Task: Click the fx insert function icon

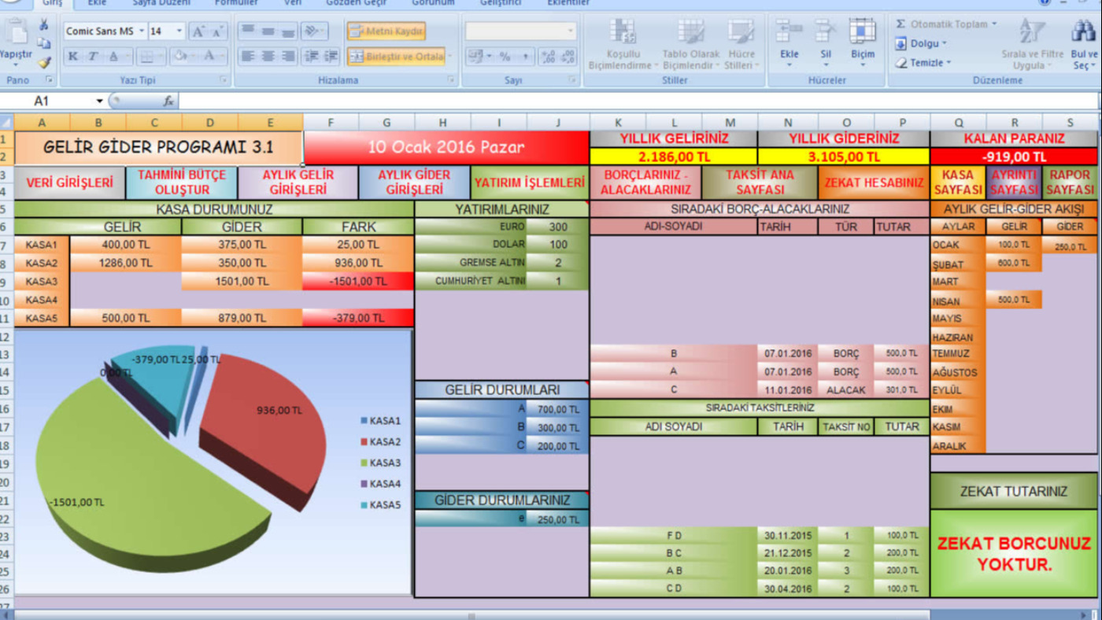Action: [168, 101]
